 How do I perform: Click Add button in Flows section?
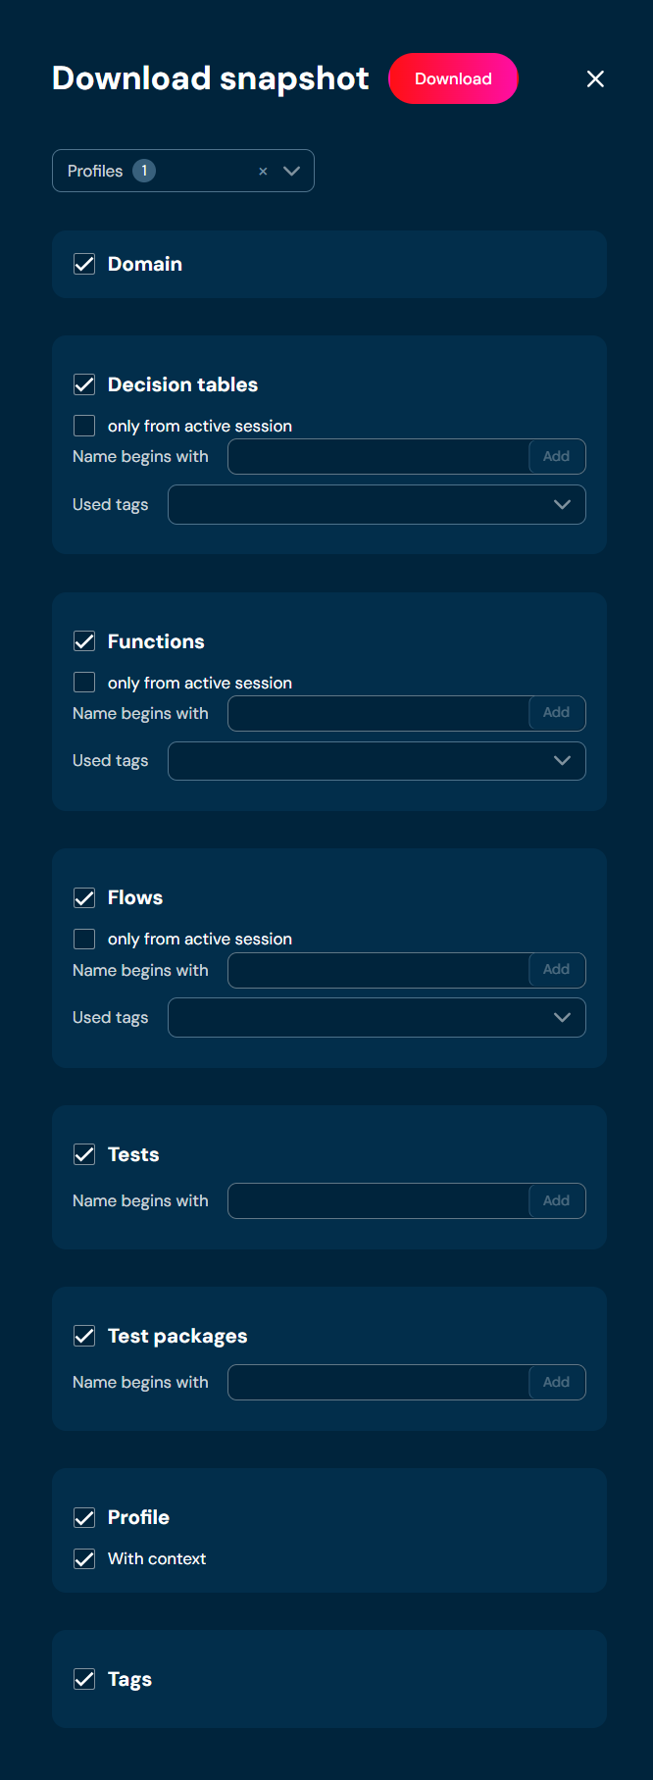click(556, 970)
